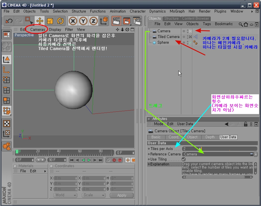Click the Object Manager home icon
This screenshot has height=206, width=261.
coord(246,25)
